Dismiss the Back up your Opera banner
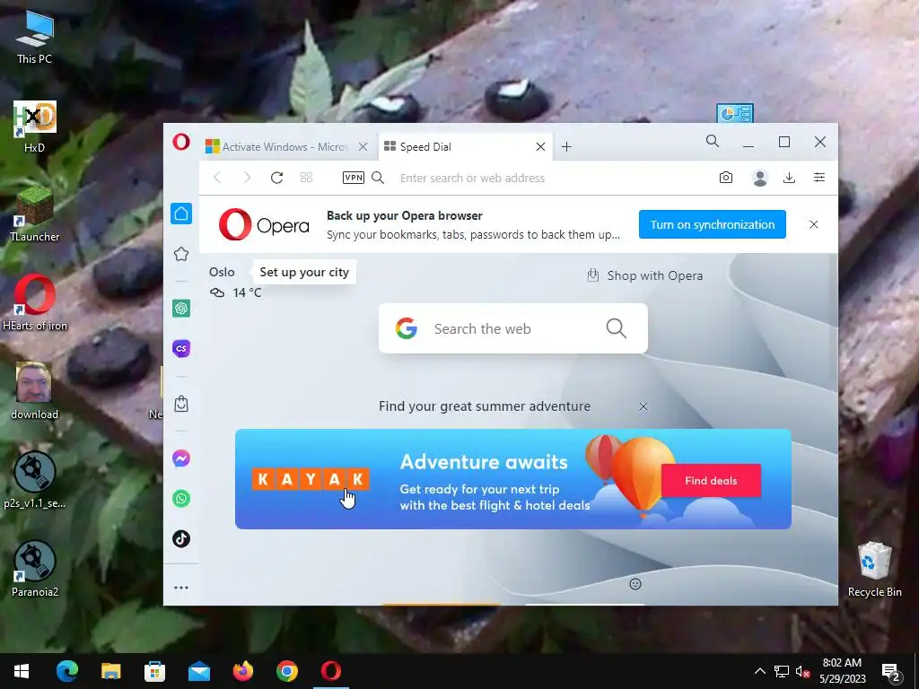The height and width of the screenshot is (689, 919). pyautogui.click(x=813, y=224)
